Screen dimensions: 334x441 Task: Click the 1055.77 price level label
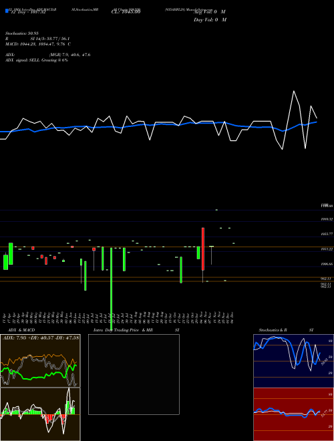coord(327,234)
